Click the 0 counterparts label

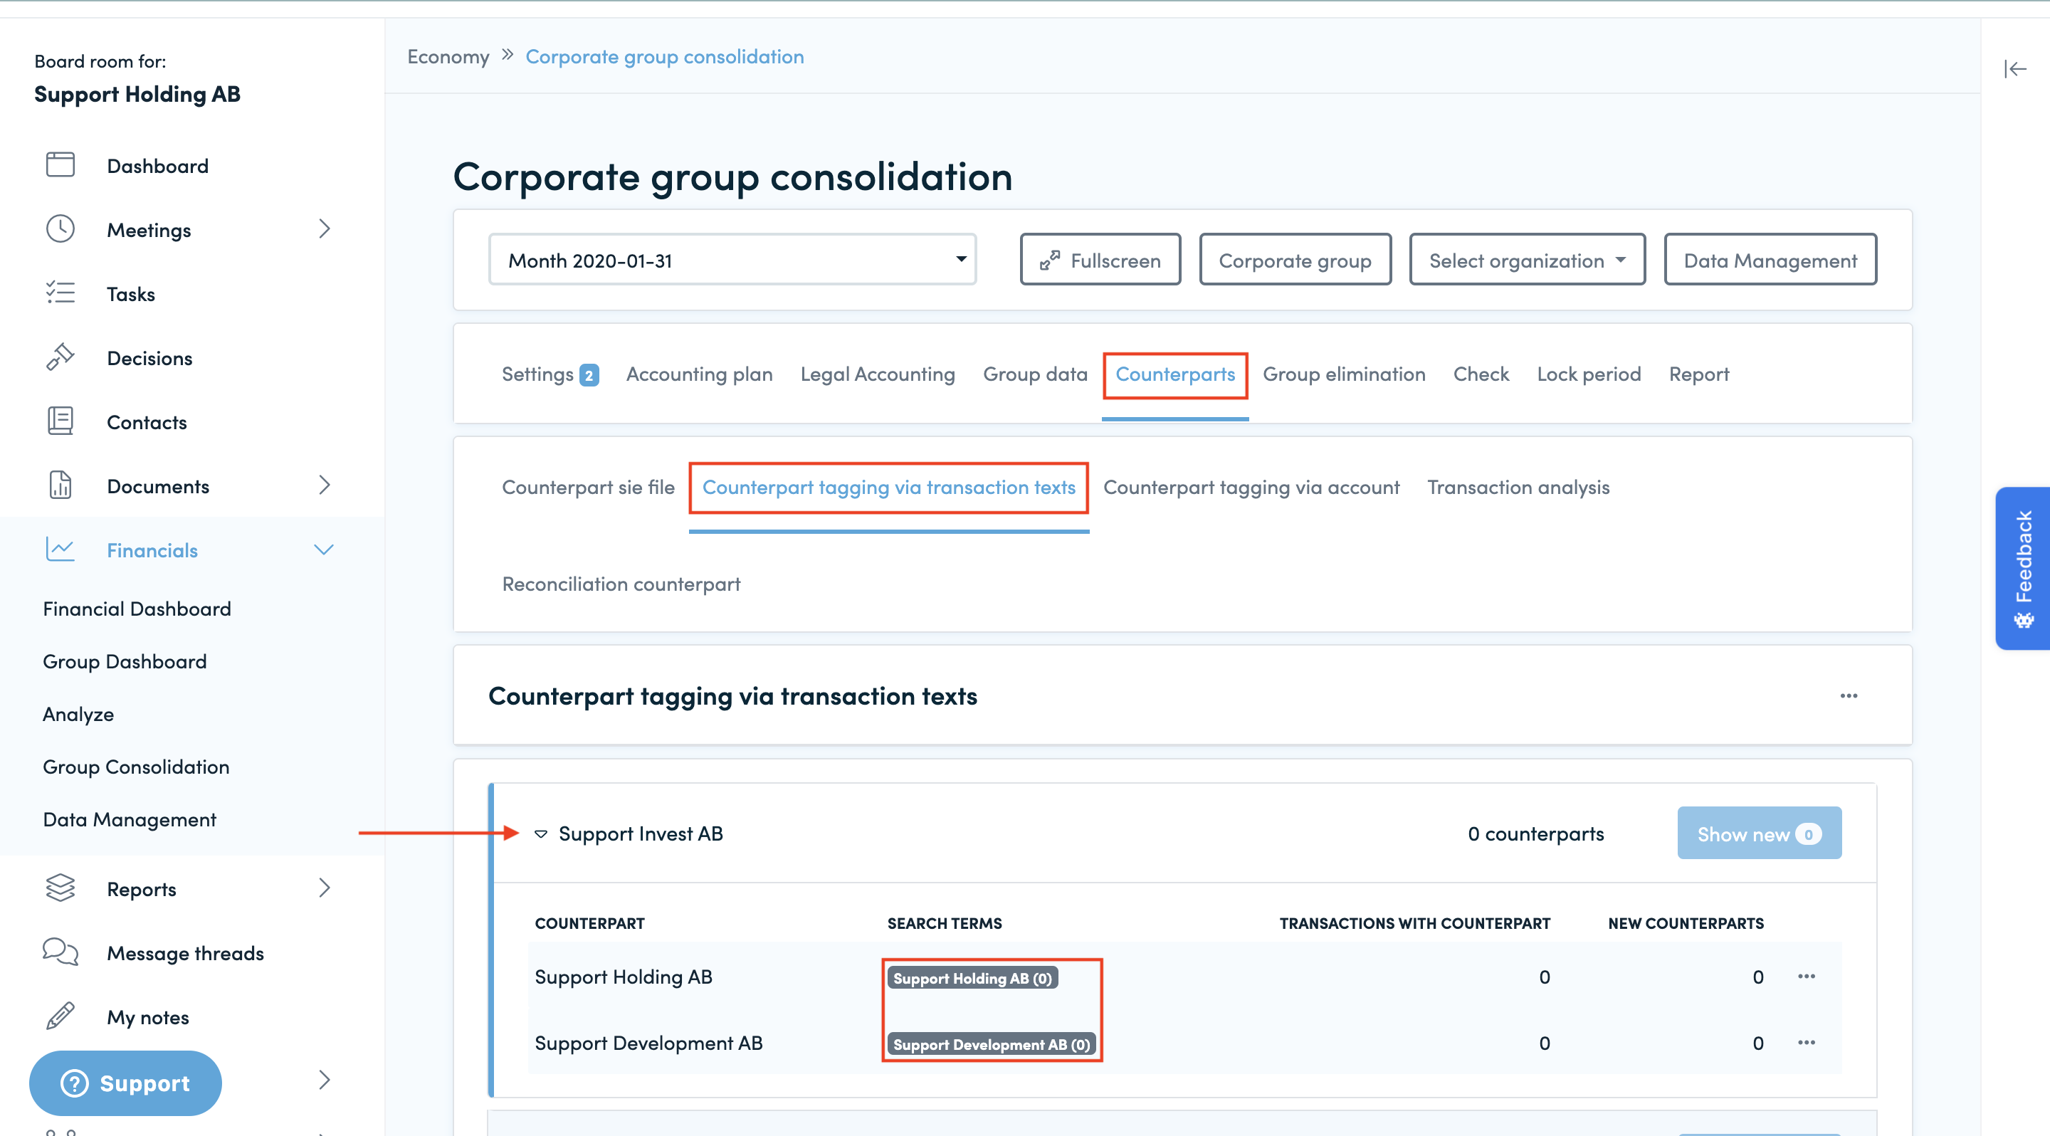pos(1535,833)
